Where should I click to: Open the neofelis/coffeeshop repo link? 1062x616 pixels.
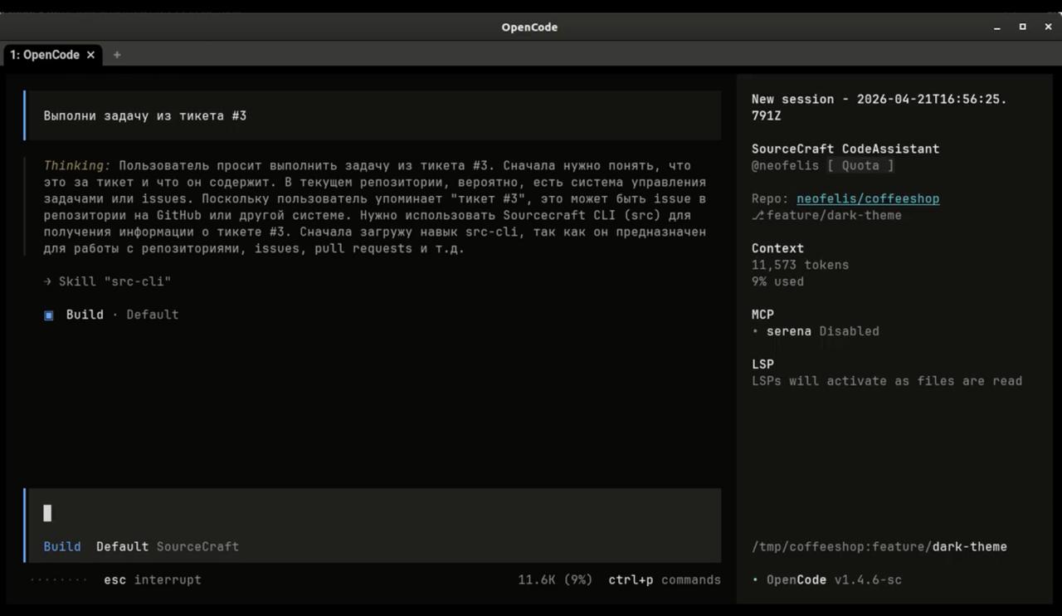(868, 198)
